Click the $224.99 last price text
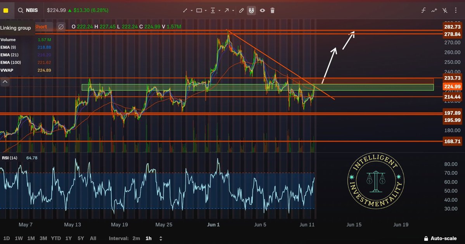The width and height of the screenshot is (465, 244). click(x=56, y=10)
